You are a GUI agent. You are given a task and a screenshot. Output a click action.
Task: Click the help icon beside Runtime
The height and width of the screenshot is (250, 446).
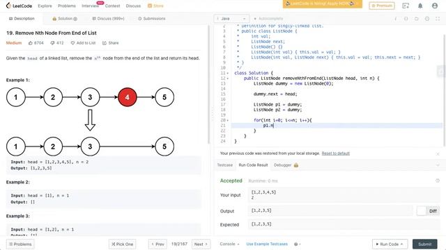[x=438, y=181]
